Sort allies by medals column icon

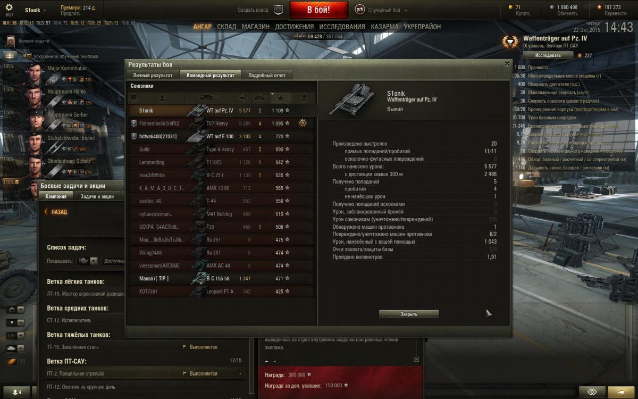304,98
